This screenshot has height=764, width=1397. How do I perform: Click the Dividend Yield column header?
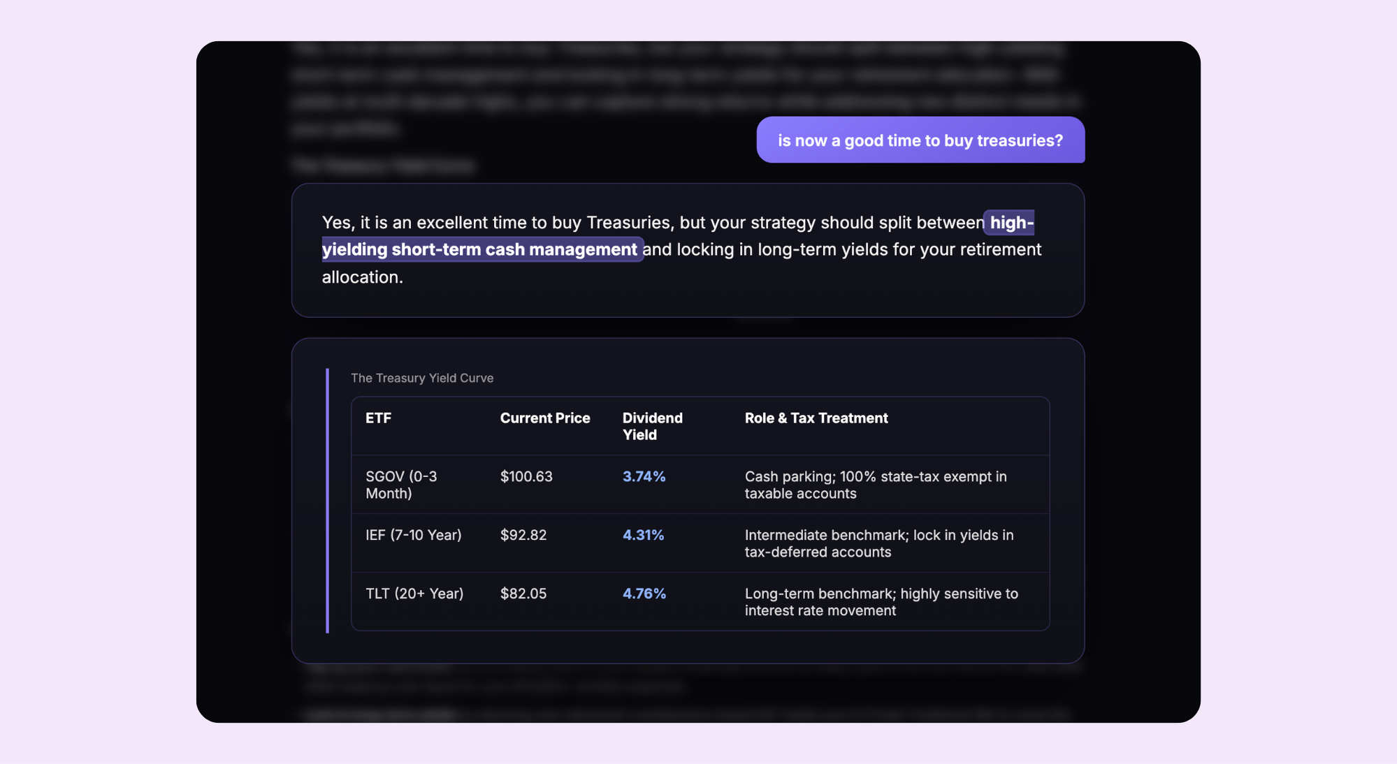[653, 426]
